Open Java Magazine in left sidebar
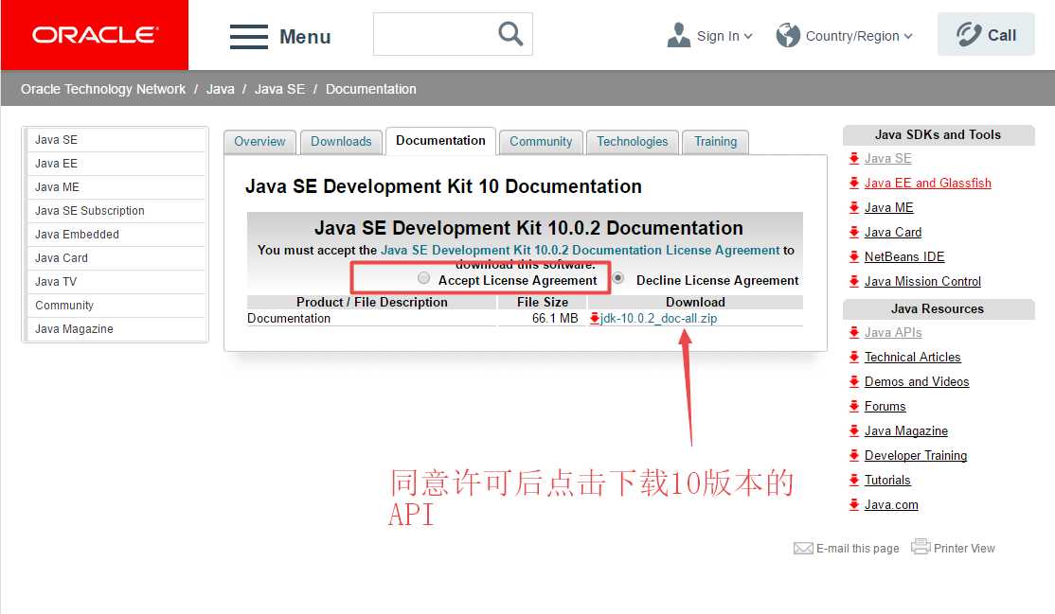Image resolution: width=1055 pixels, height=614 pixels. (x=116, y=328)
